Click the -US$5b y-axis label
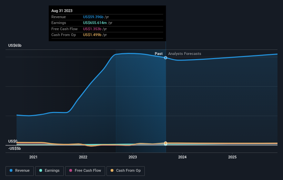The height and width of the screenshot is (180, 283). 14,148
